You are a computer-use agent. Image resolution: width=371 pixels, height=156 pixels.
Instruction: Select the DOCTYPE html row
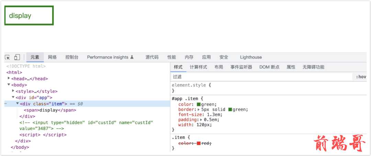26,66
